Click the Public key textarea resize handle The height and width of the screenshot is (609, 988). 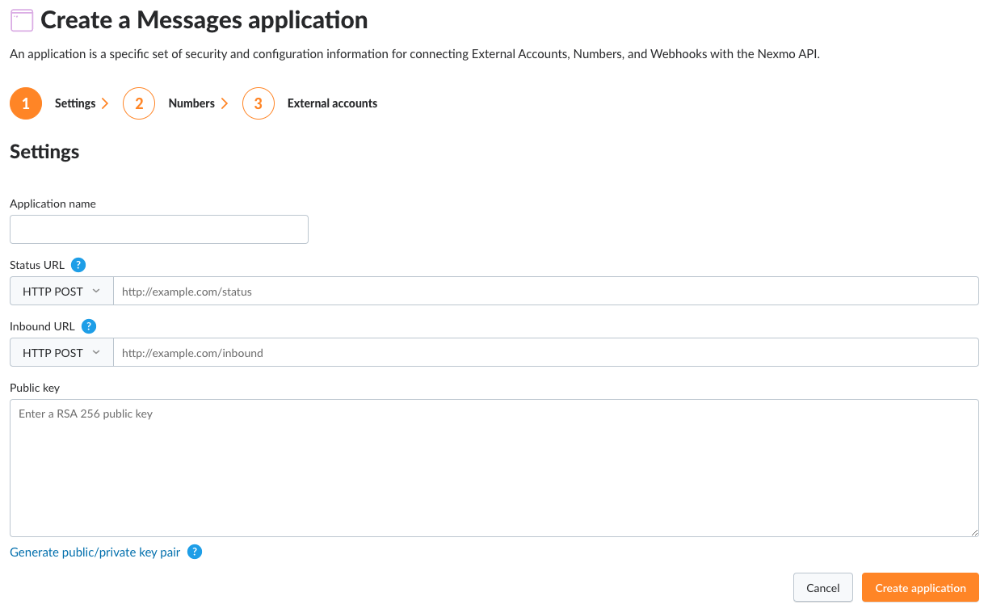click(973, 531)
